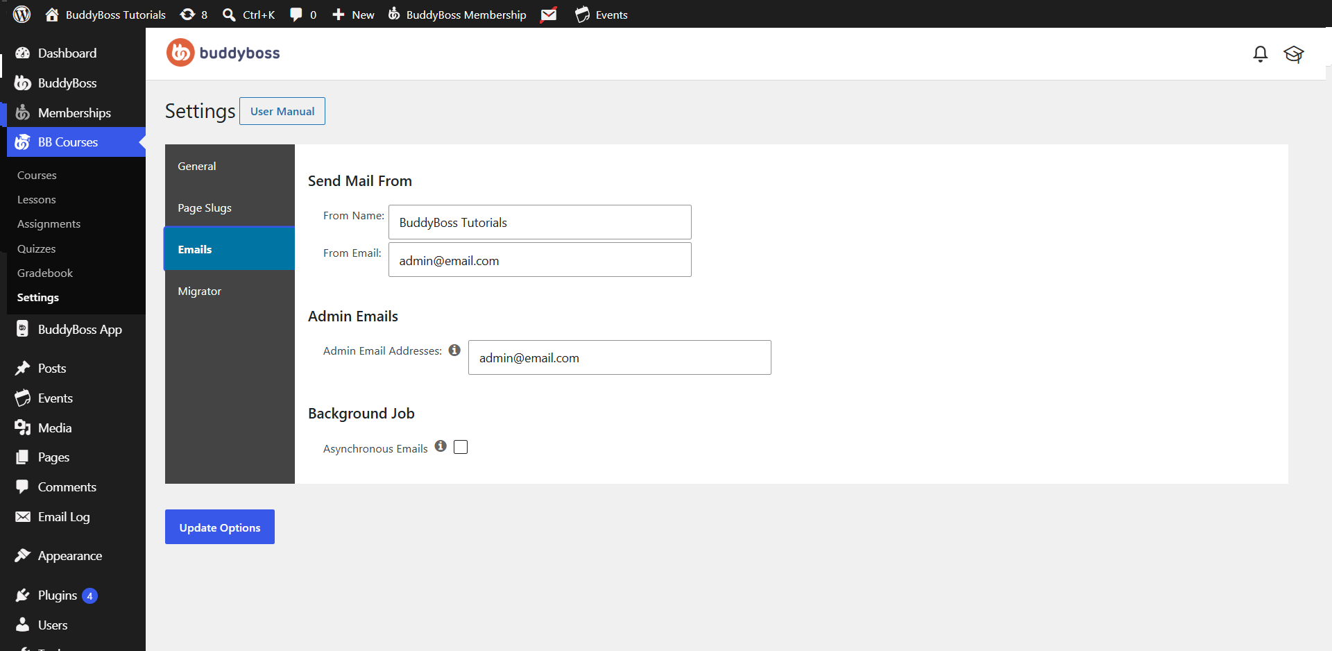This screenshot has height=651, width=1332.
Task: Switch to the General settings tab
Action: click(x=230, y=166)
